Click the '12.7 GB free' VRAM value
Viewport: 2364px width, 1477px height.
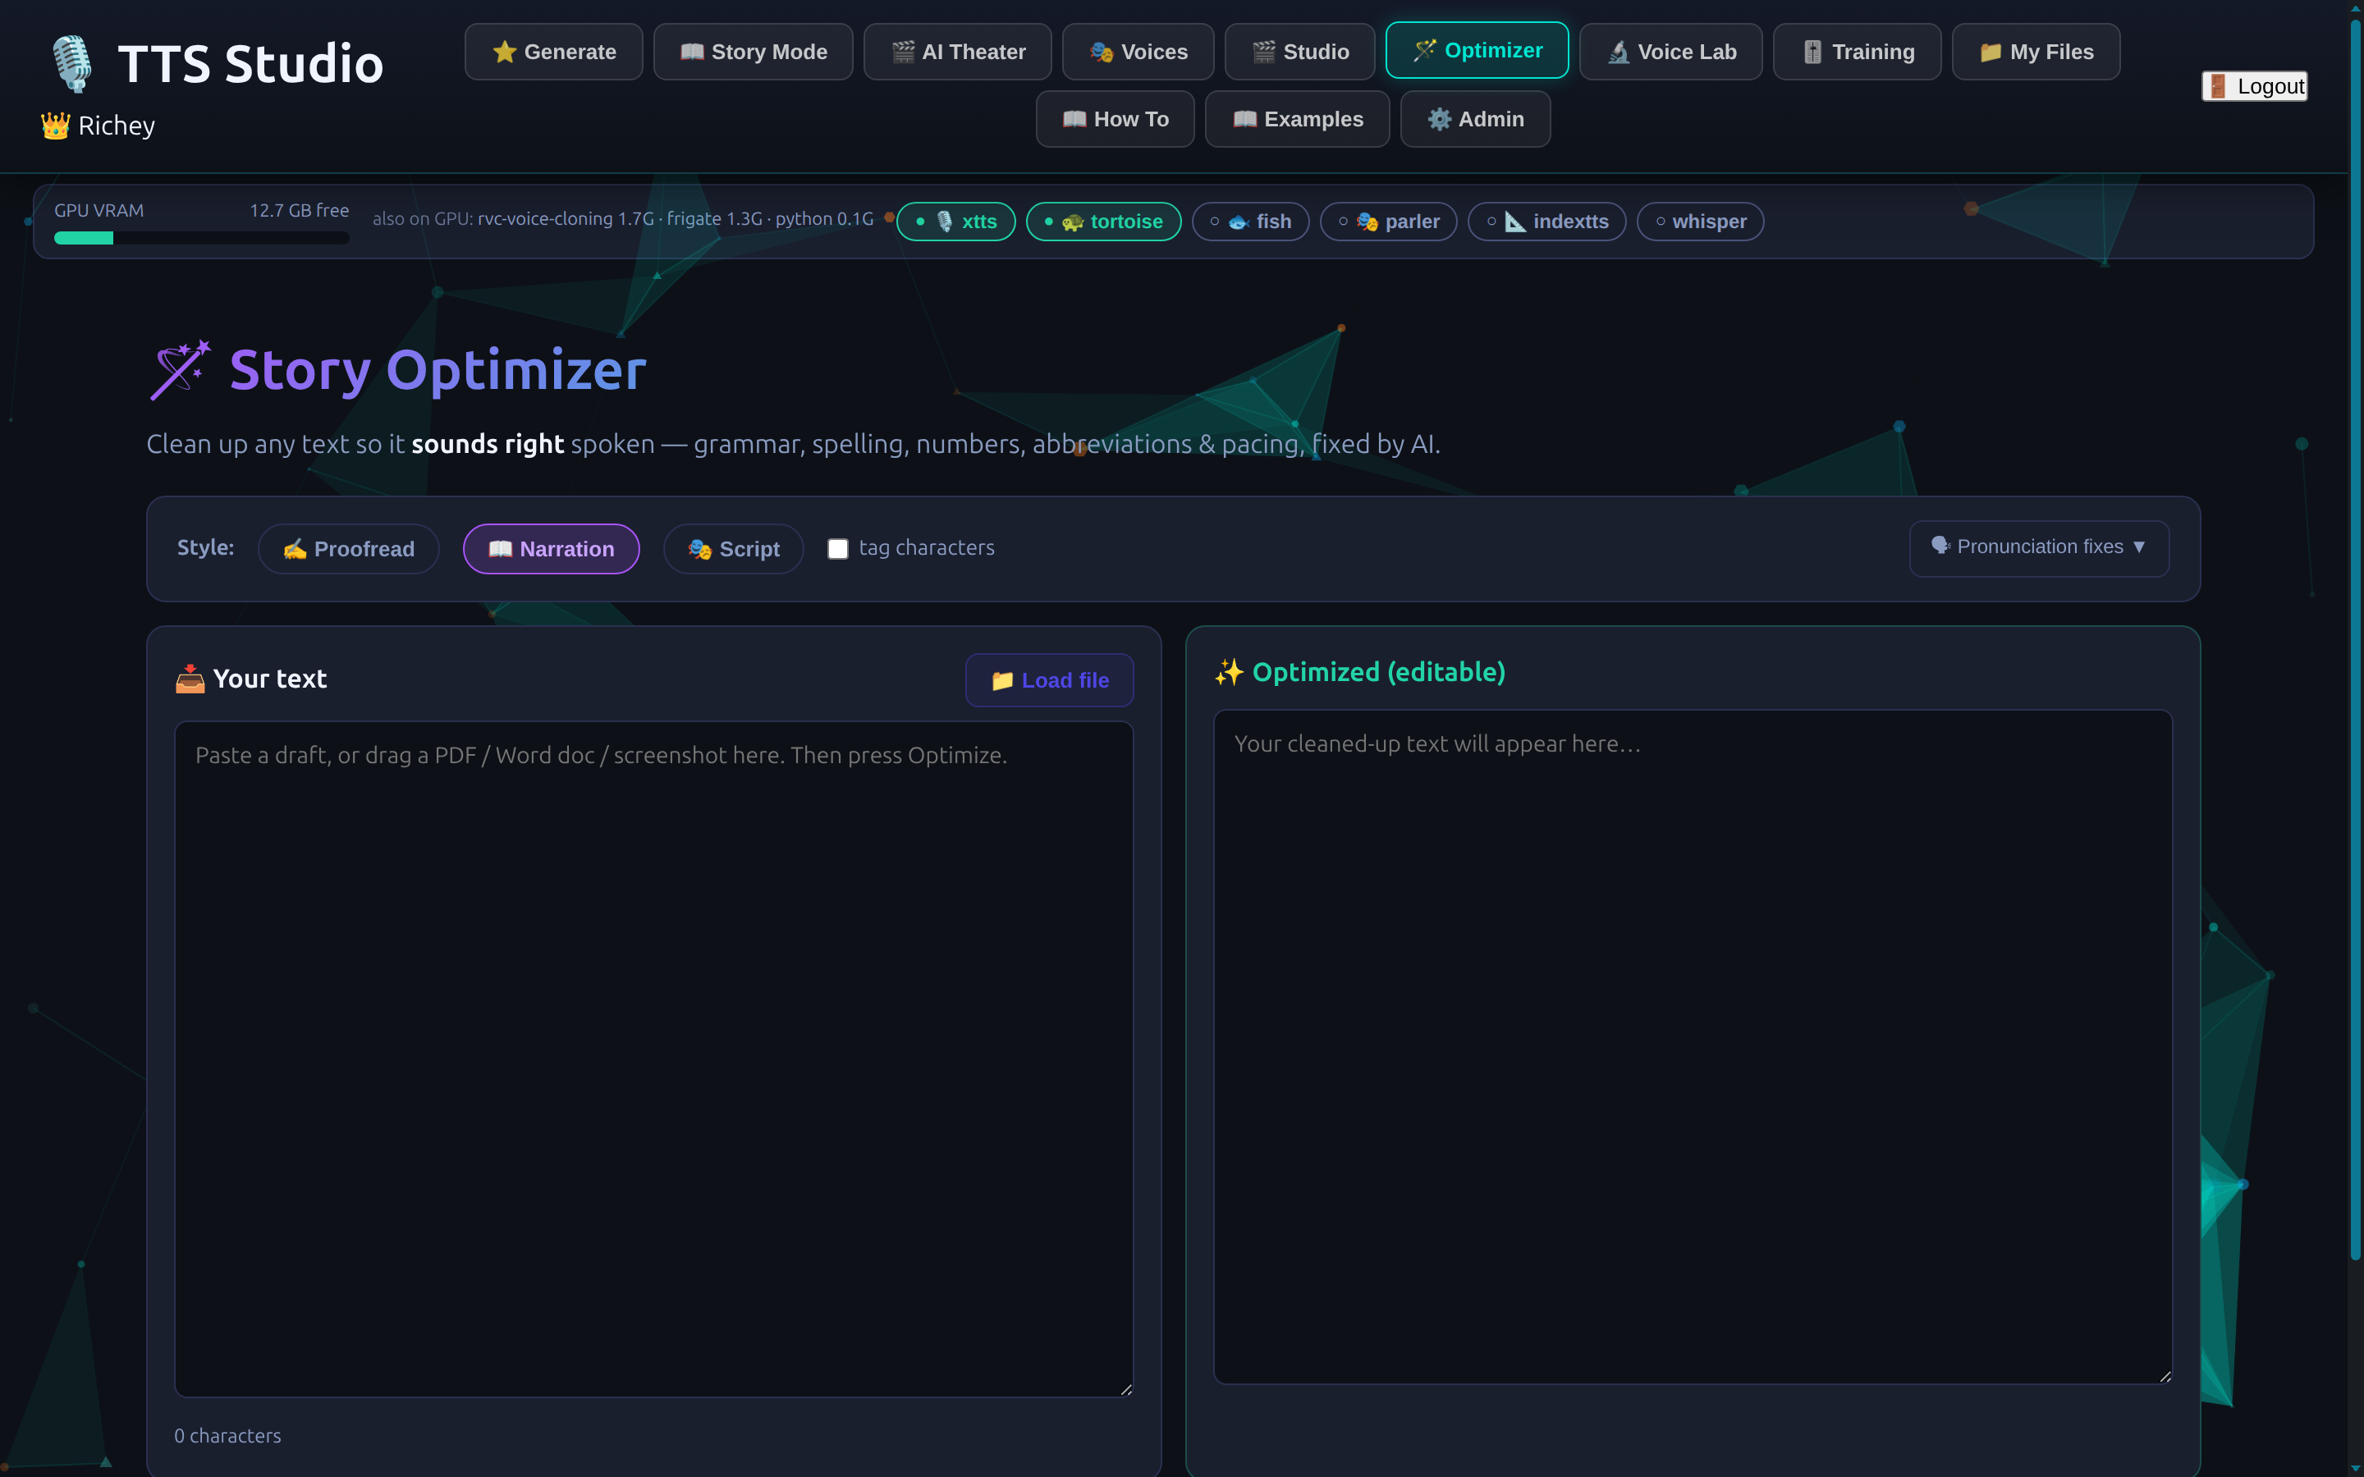(x=299, y=210)
